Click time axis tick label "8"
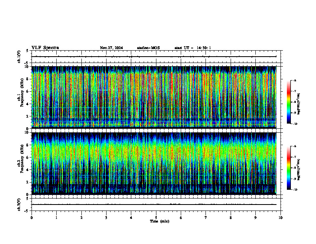 tap(231, 218)
